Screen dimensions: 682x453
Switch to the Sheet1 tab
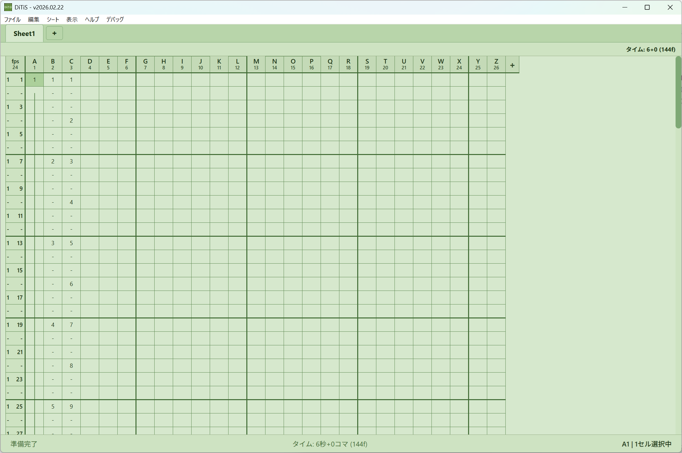(24, 34)
